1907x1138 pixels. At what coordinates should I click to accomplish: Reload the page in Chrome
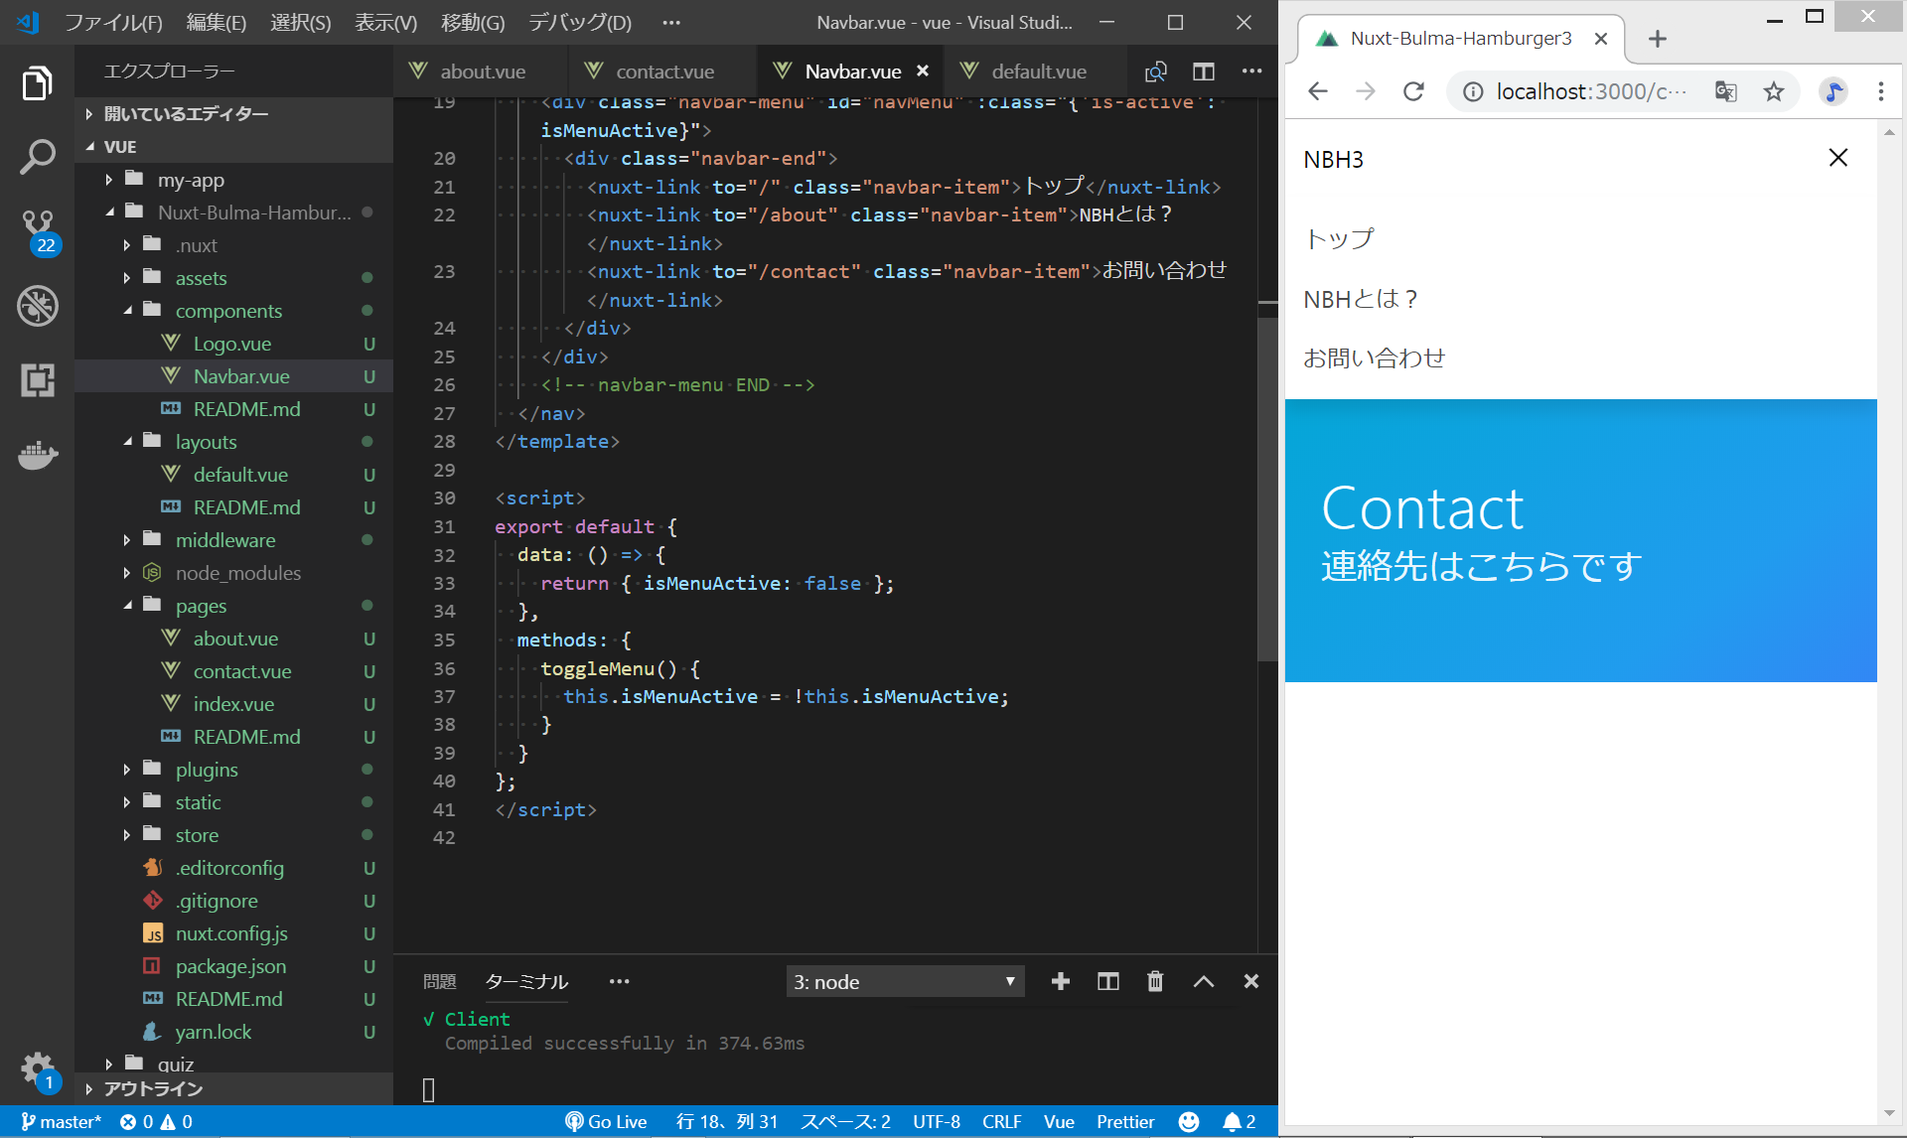tap(1413, 91)
